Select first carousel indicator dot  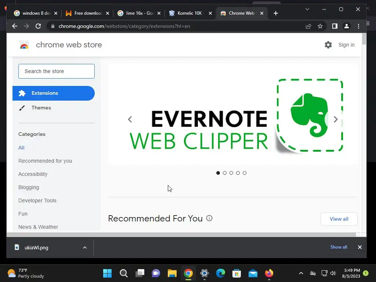pyautogui.click(x=218, y=173)
